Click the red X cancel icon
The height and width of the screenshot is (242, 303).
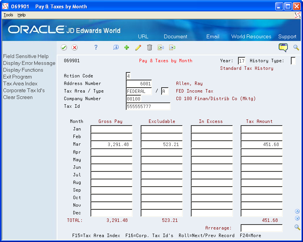[x=75, y=47]
